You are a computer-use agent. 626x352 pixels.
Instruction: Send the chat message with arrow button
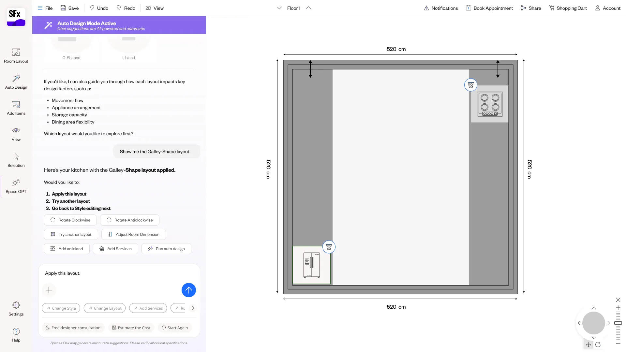coord(189,290)
